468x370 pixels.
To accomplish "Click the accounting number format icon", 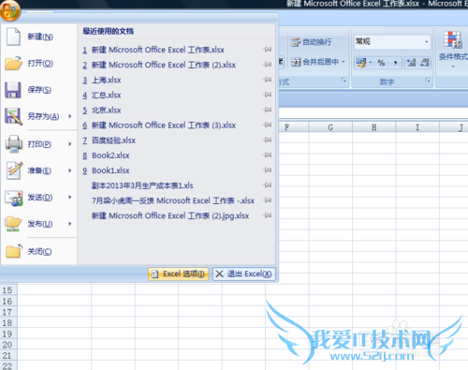I will pyautogui.click(x=361, y=63).
